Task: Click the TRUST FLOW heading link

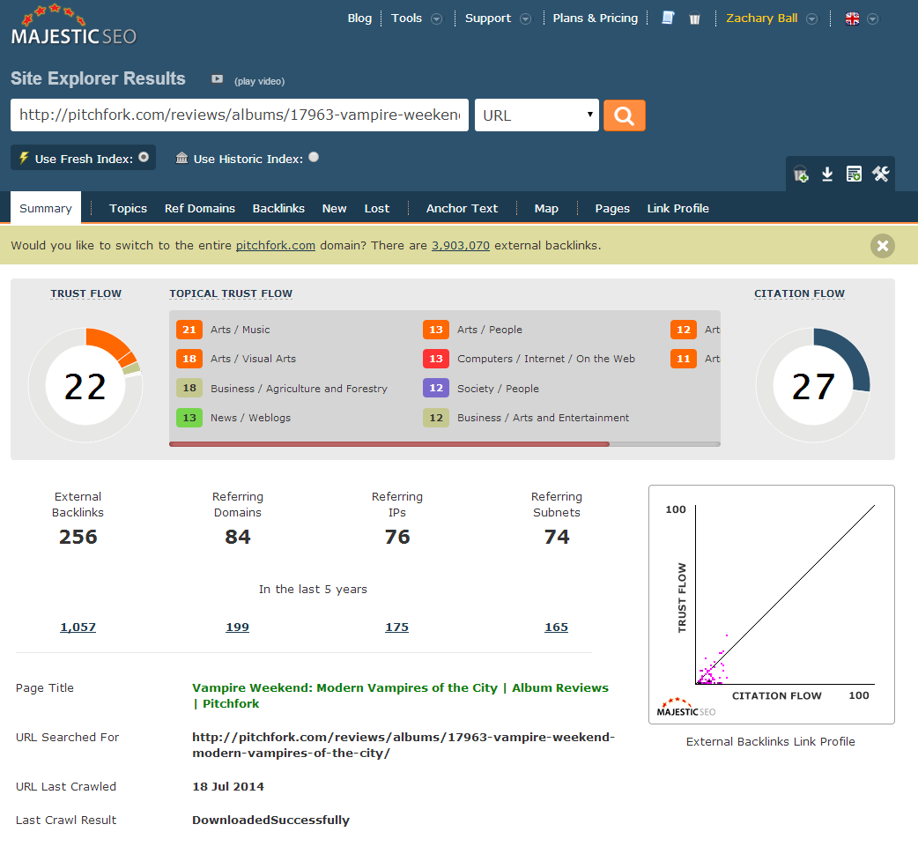Action: pyautogui.click(x=86, y=293)
